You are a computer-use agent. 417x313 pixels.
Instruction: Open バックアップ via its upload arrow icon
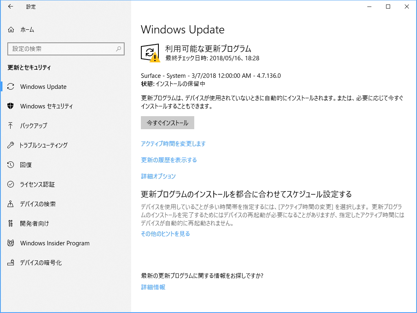click(x=11, y=126)
